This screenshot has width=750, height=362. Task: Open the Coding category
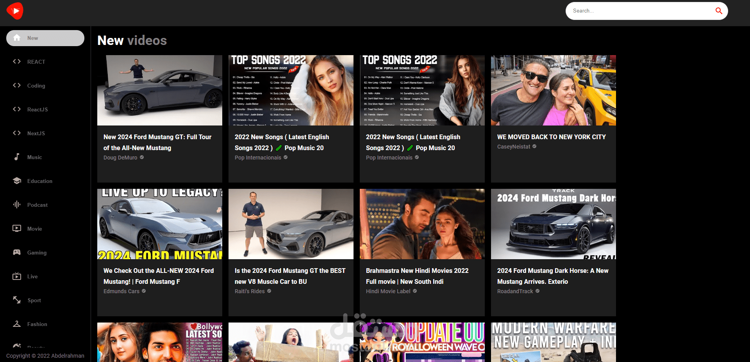pyautogui.click(x=45, y=86)
